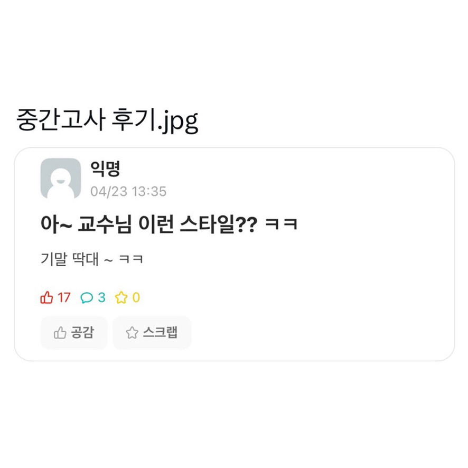Click the star icon inside 스크랩 button
Viewport: 468px width, 468px height.
tap(132, 333)
